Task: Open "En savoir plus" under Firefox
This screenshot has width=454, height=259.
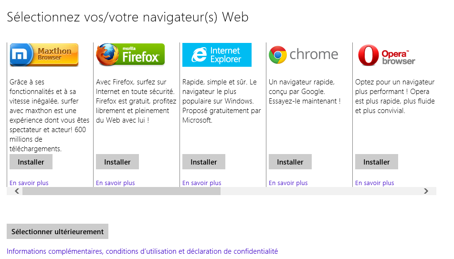Action: pyautogui.click(x=115, y=183)
